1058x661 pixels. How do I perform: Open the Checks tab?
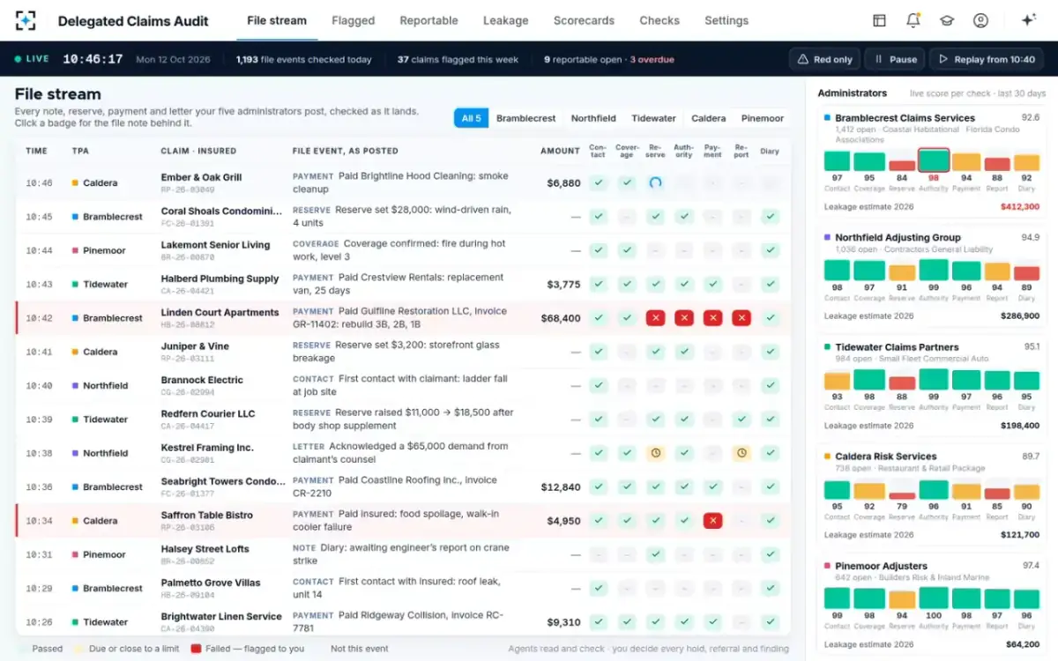(659, 20)
